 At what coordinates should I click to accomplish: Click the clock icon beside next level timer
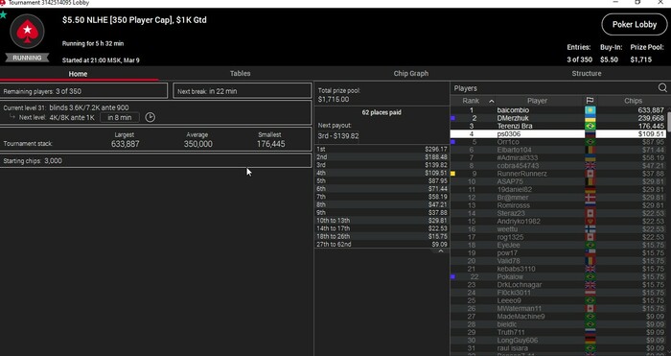coord(150,117)
